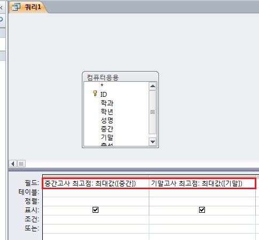Click the 또는 cell under 중간고사 최고점
The image size is (259, 240).
coord(96,229)
